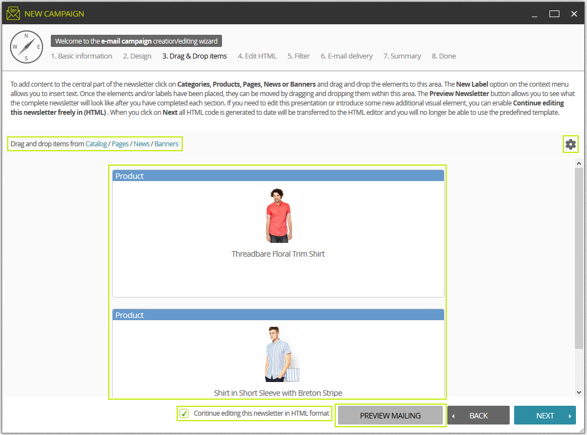
Task: Open the Banners link
Action: click(x=167, y=144)
